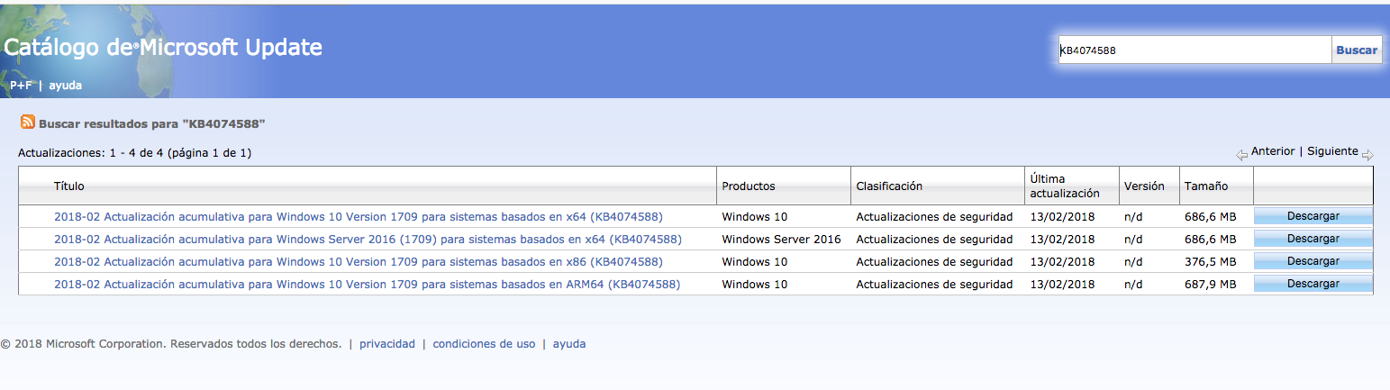Viewport: 1390px width, 390px height.
Task: Open the ayuda link in header
Action: (66, 86)
